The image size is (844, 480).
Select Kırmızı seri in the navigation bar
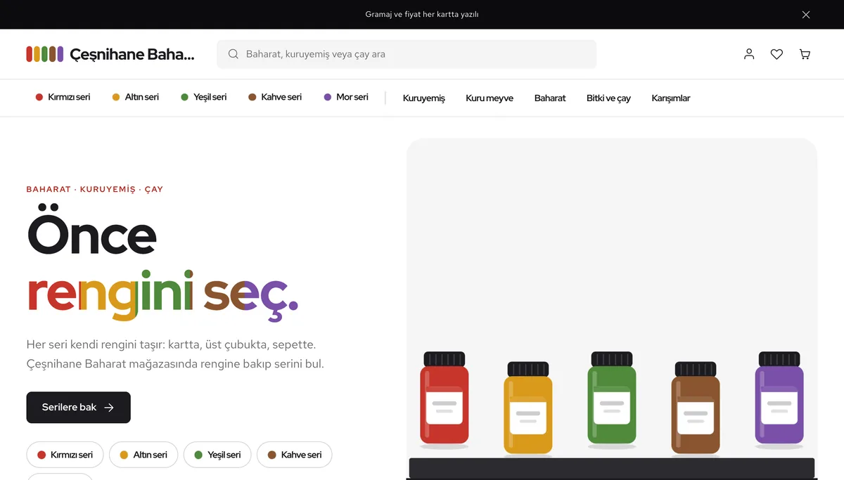pyautogui.click(x=63, y=97)
